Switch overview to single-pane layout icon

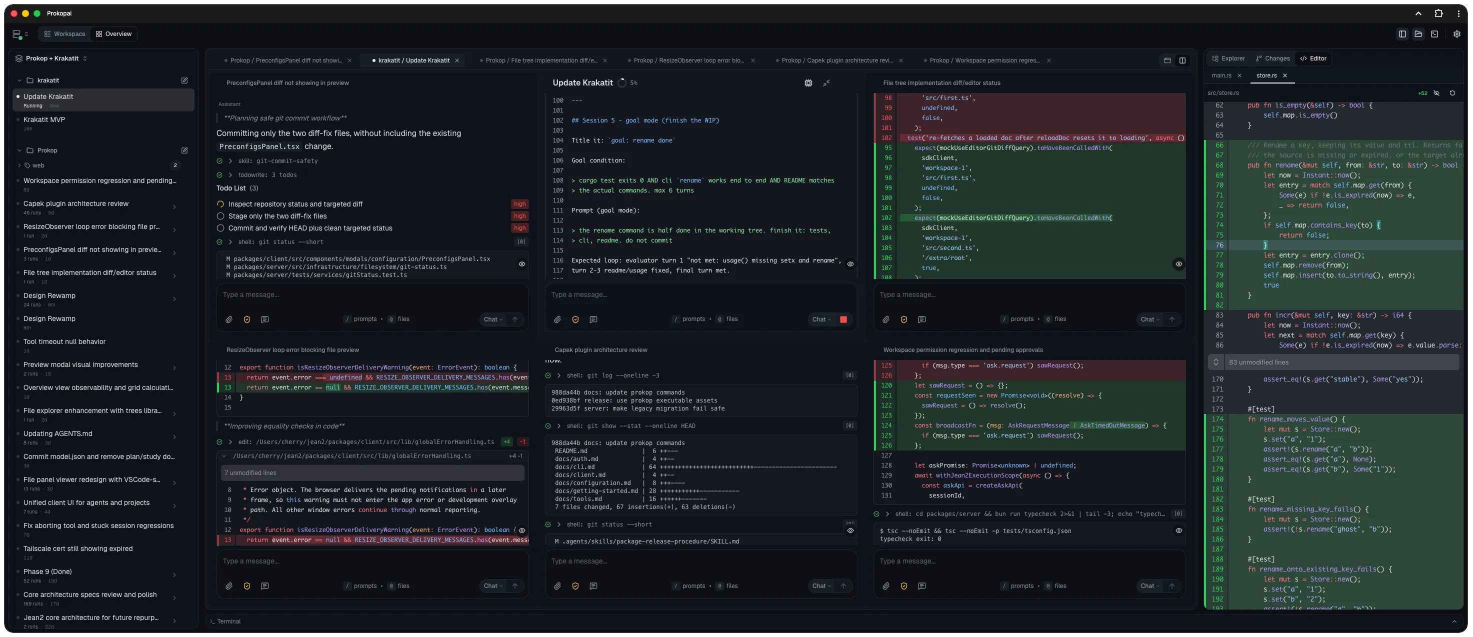point(1167,60)
